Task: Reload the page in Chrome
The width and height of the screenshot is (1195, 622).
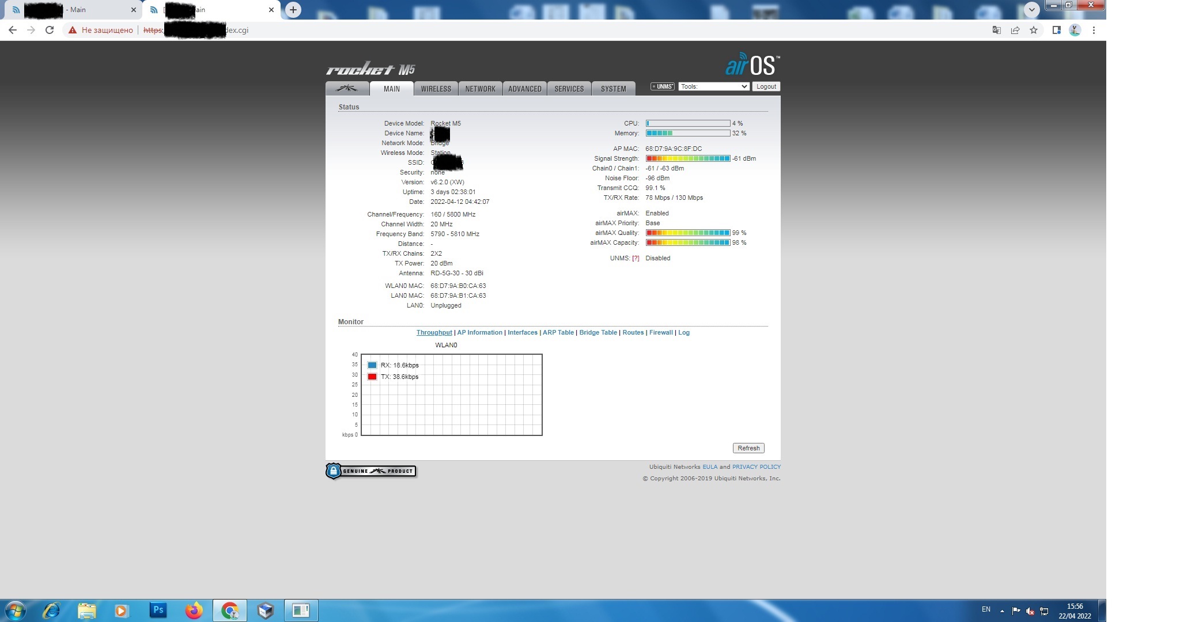Action: coord(50,30)
